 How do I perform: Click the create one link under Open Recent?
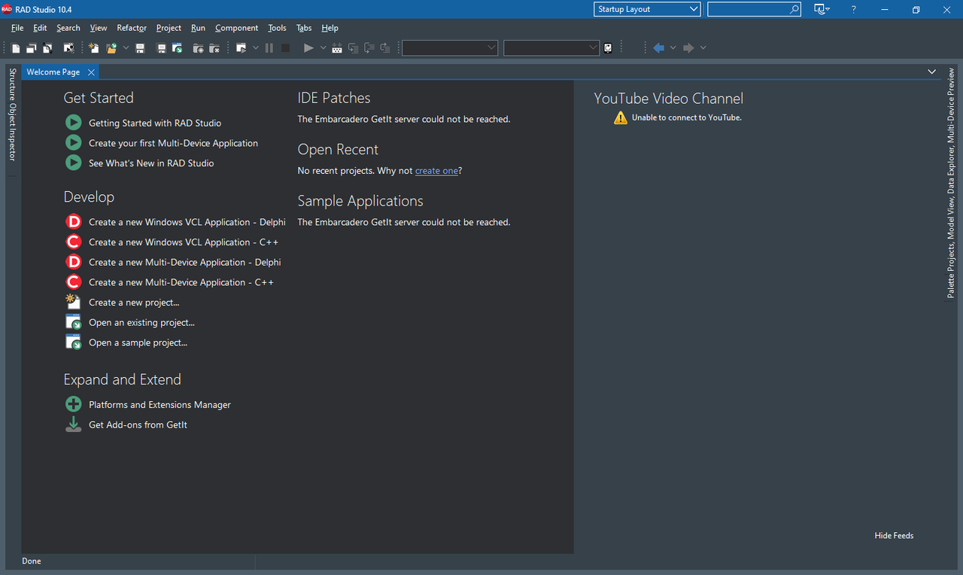click(x=436, y=171)
